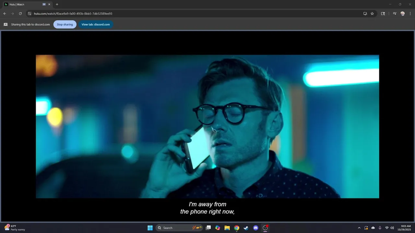Restore down the Chrome window
This screenshot has width=415, height=233.
[400, 4]
